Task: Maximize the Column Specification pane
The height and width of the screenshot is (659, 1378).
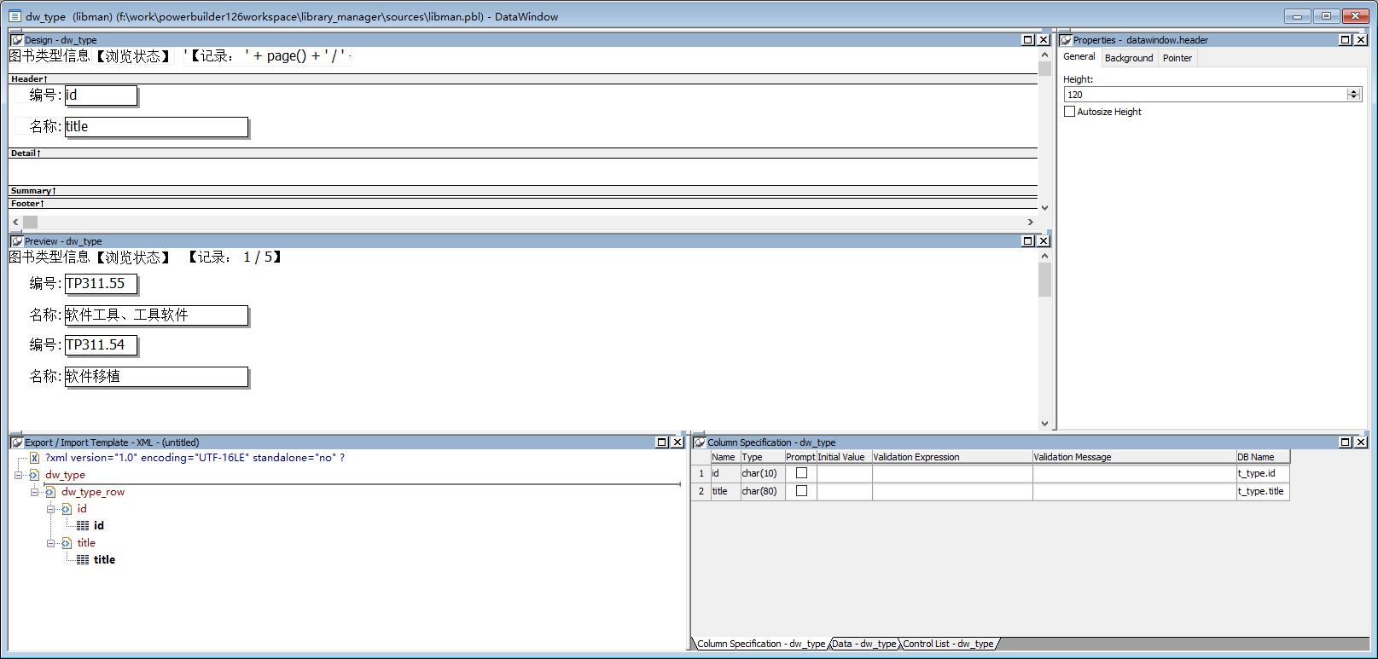Action: [x=1346, y=442]
